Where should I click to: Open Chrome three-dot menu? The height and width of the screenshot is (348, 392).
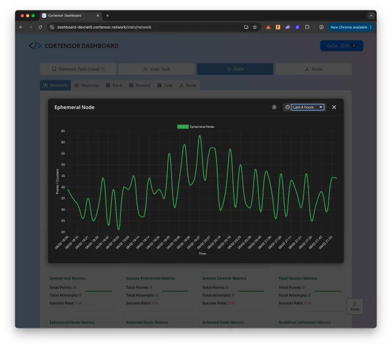pos(371,27)
